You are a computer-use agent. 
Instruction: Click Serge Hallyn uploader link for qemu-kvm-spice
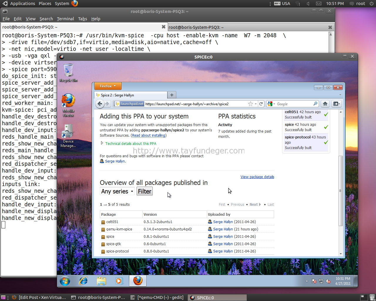[x=223, y=229]
